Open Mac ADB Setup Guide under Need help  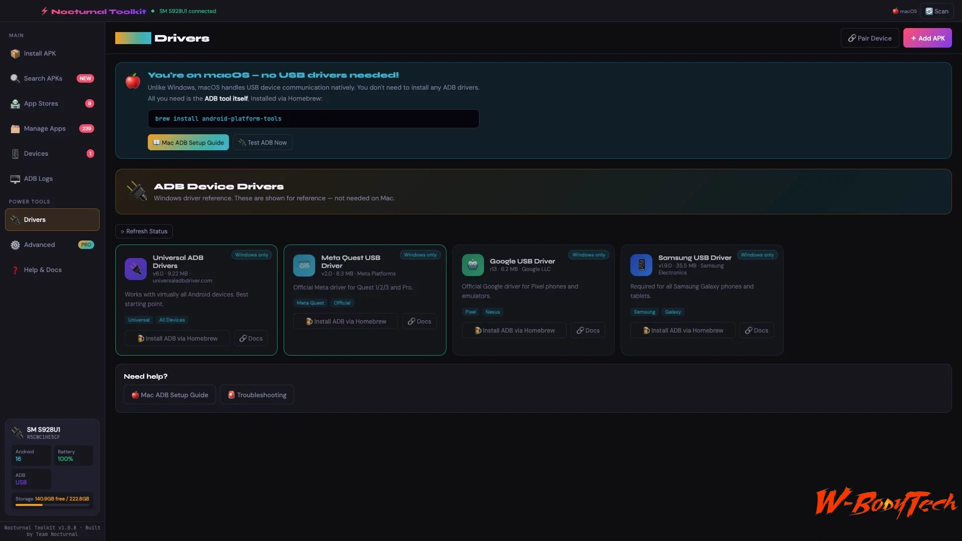point(170,395)
